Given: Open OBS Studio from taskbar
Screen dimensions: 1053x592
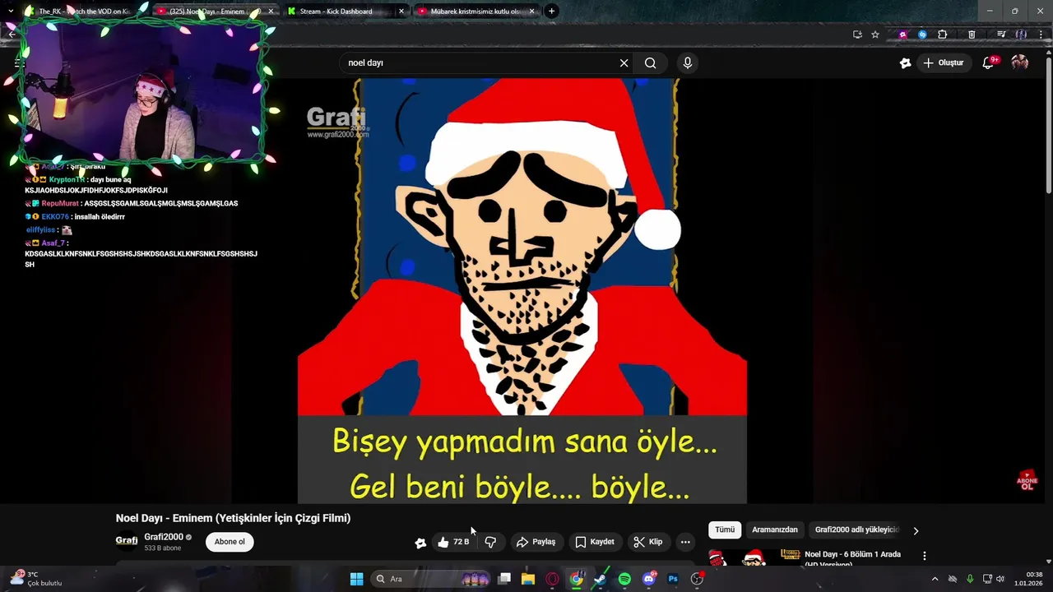Looking at the screenshot, I should [697, 579].
